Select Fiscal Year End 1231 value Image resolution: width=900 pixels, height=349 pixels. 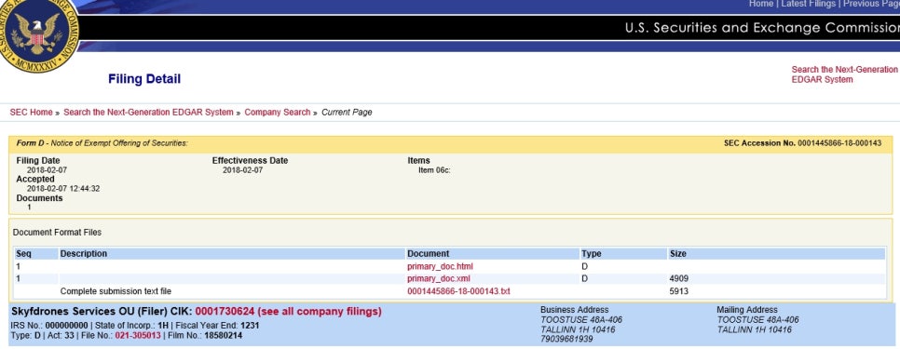[250, 326]
